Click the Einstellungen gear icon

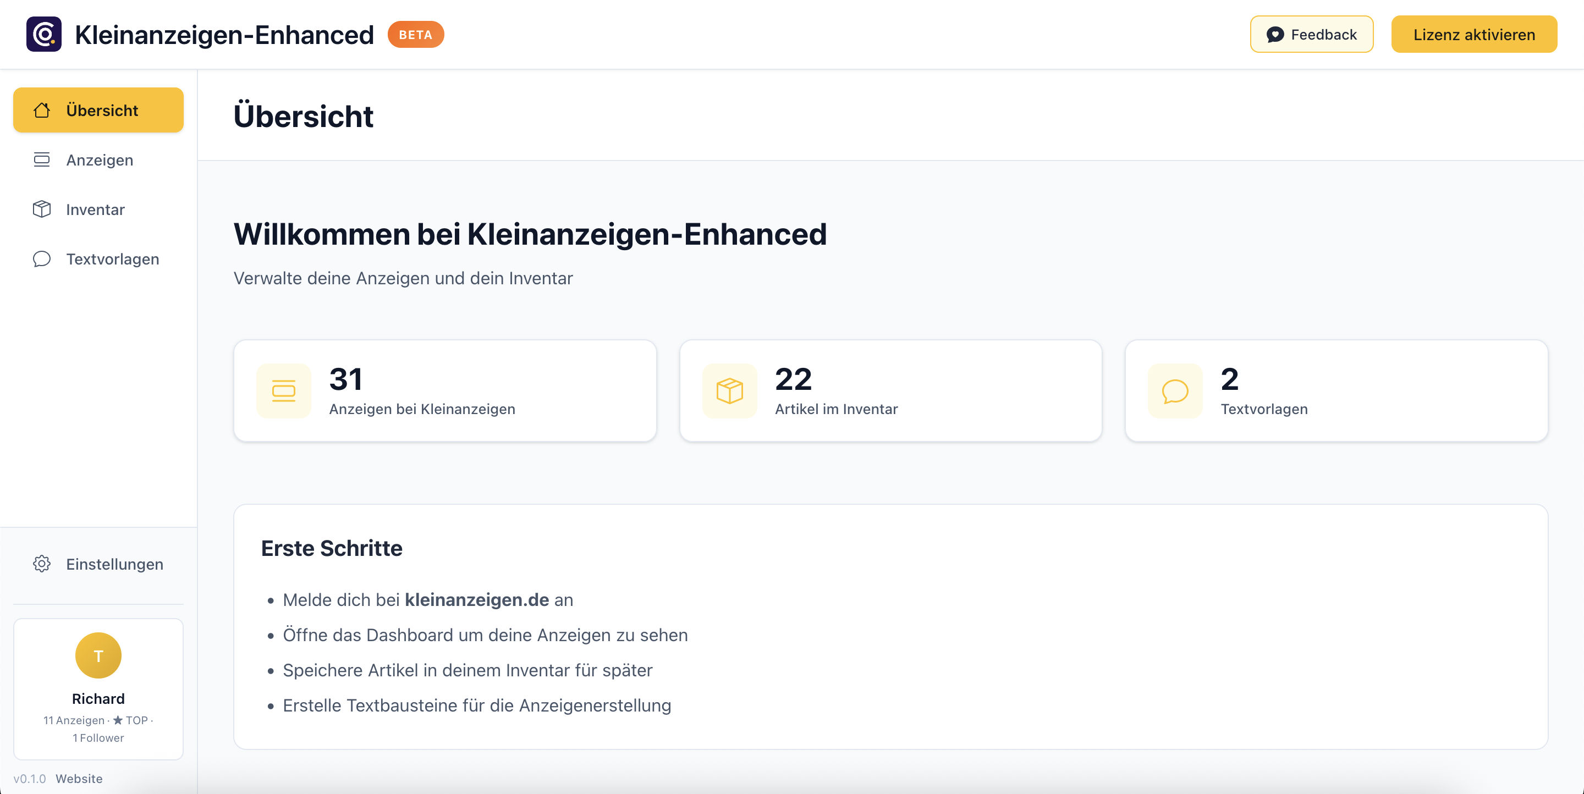pos(42,564)
